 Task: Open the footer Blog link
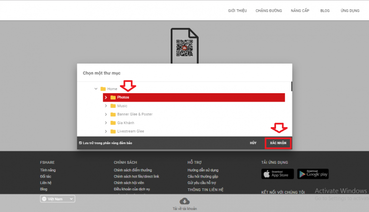click(x=43, y=189)
